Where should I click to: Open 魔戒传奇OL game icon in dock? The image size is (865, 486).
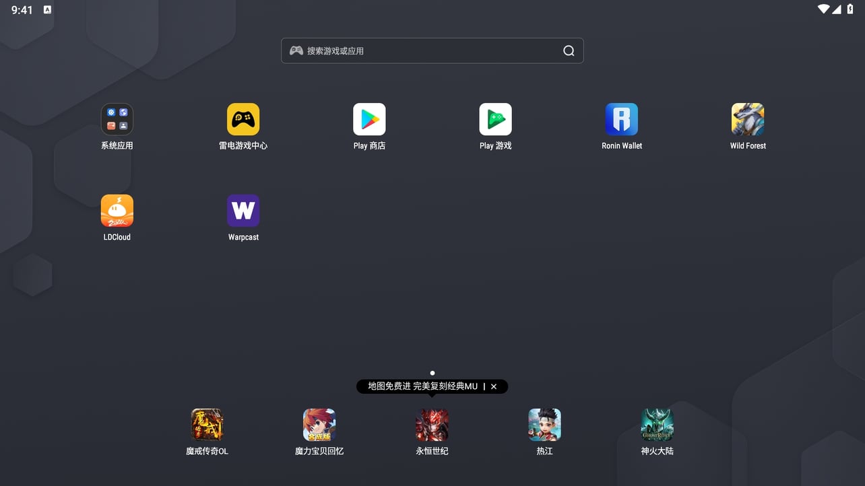click(207, 425)
